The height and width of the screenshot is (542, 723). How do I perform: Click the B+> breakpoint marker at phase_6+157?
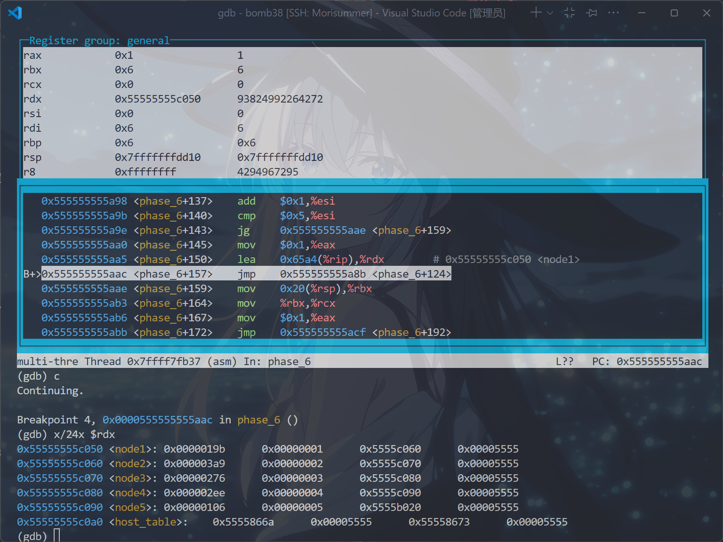[32, 274]
